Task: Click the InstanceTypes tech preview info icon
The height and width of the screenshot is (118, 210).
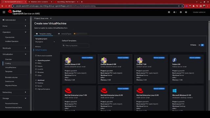Action: pyautogui.click(x=74, y=34)
